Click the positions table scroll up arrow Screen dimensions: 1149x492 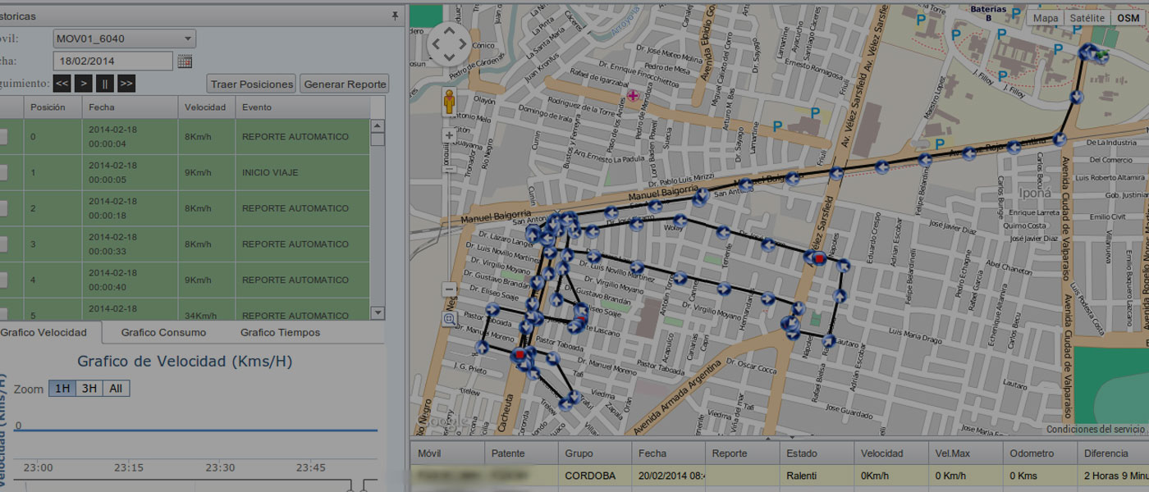pos(378,125)
